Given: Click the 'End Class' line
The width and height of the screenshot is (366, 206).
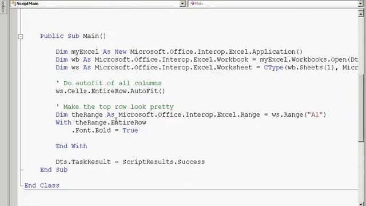Looking at the screenshot, I should coord(42,185).
